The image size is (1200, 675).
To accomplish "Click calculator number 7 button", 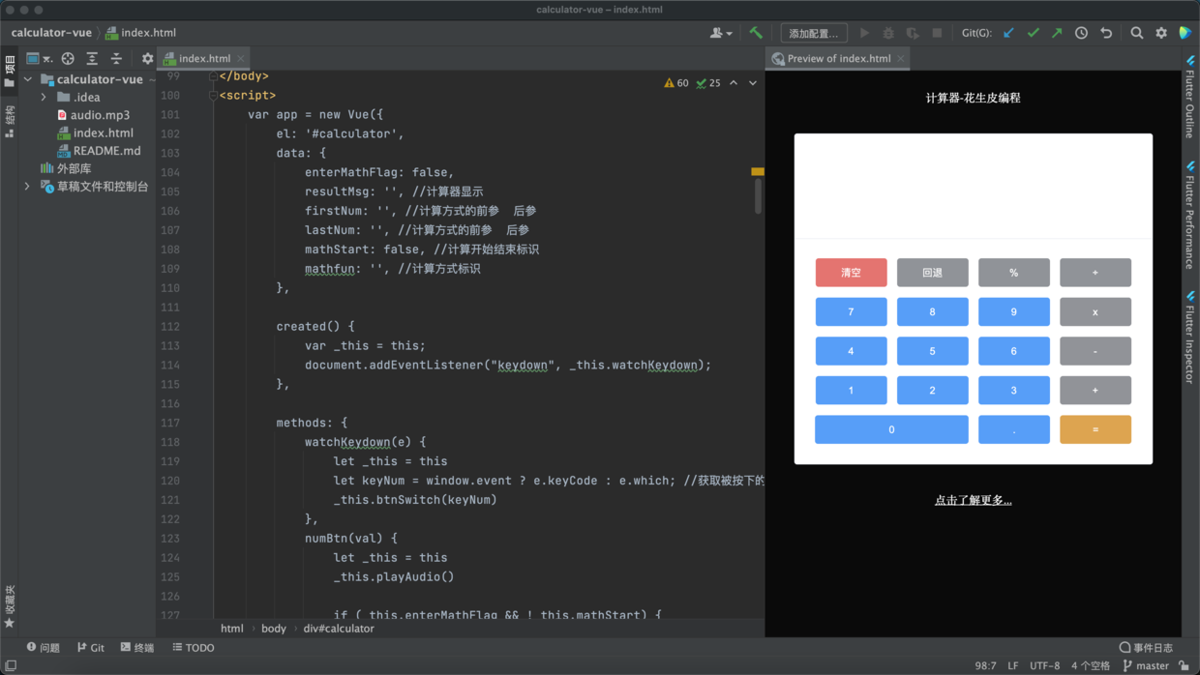I will 851,311.
